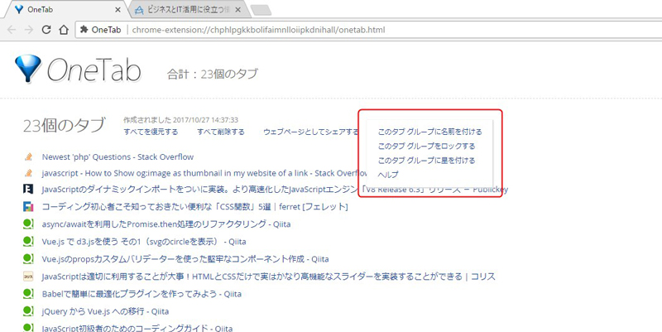This screenshot has height=332, width=662.
Task: Click the 23個のタブ group heading
Action: click(x=64, y=126)
